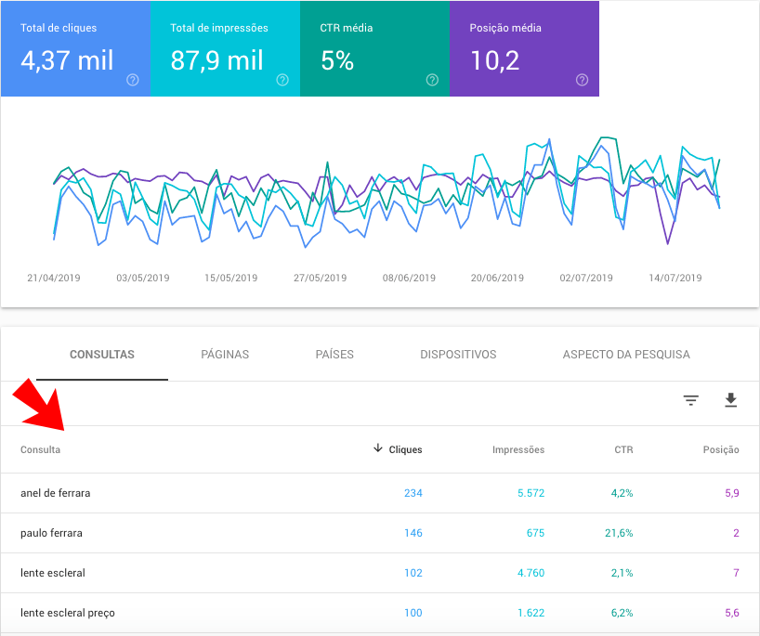Click the 1.622 impressions value
The image size is (760, 636).
pyautogui.click(x=531, y=613)
